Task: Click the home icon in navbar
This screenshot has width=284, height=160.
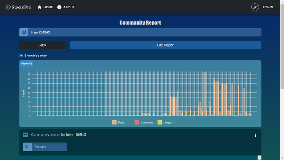Action: (39, 7)
